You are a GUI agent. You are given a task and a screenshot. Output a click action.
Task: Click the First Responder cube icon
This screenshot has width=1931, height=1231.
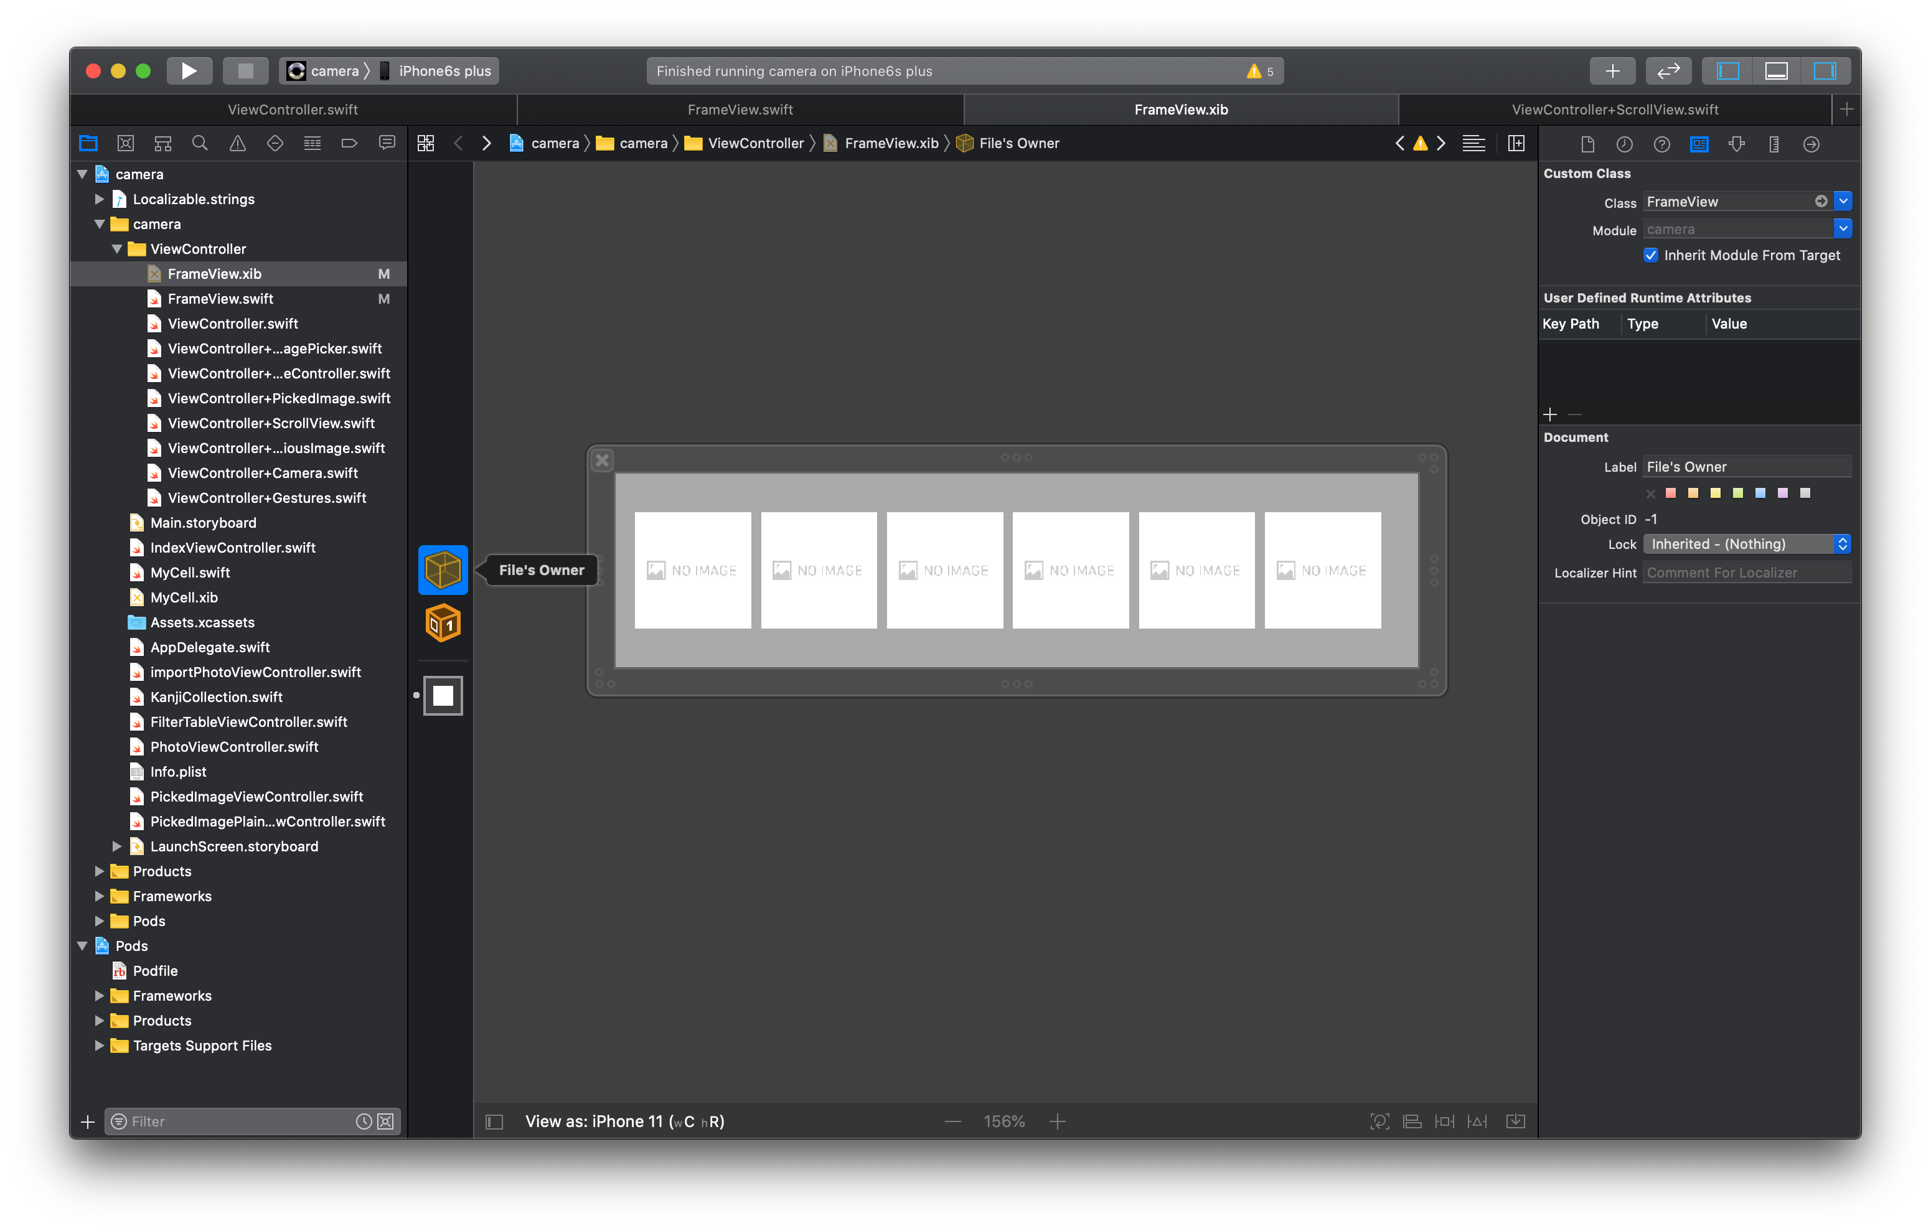443,624
